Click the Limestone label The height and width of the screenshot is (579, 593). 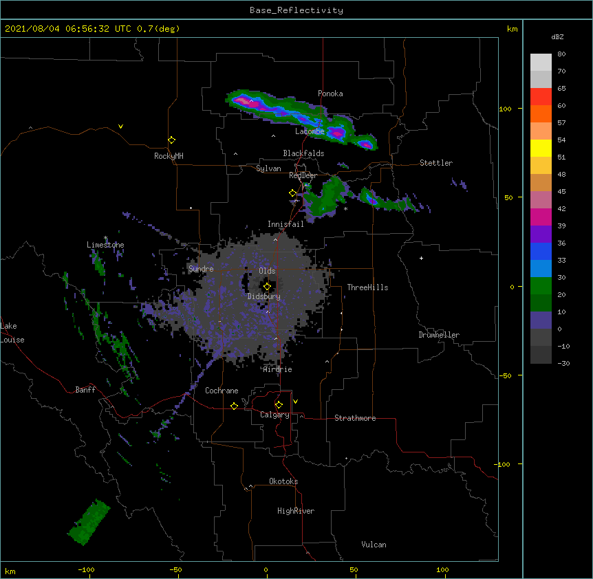click(105, 245)
